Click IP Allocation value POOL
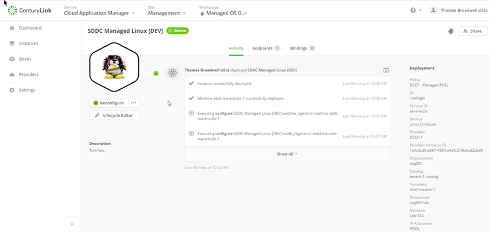 click(x=415, y=229)
